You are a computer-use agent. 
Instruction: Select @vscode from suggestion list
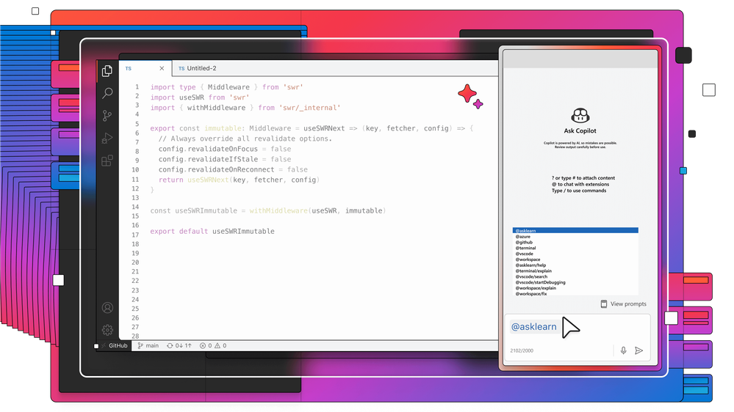coord(575,254)
